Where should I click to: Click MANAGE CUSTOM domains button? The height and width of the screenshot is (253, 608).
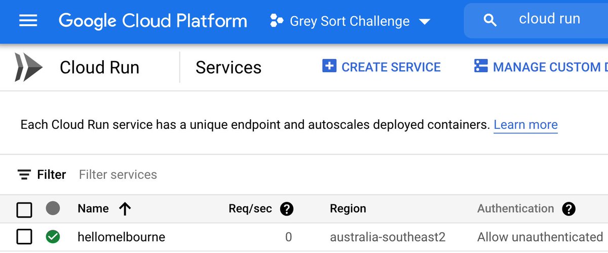pyautogui.click(x=540, y=67)
